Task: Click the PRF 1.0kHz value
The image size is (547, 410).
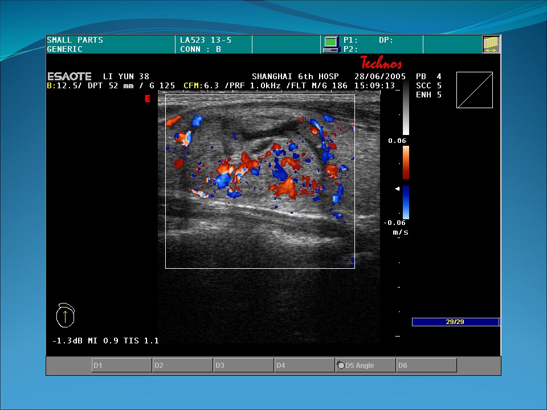Action: (x=254, y=85)
